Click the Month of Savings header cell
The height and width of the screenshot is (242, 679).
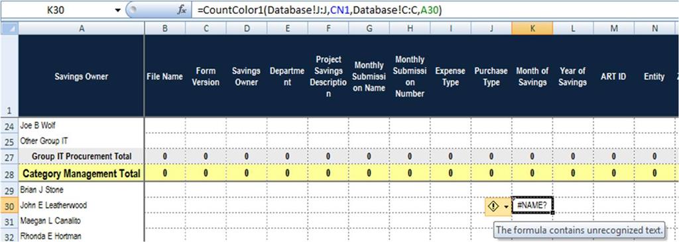click(x=532, y=76)
